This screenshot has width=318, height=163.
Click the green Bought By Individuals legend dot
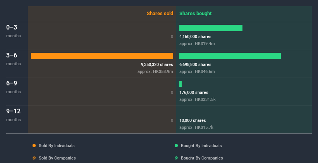pos(176,146)
